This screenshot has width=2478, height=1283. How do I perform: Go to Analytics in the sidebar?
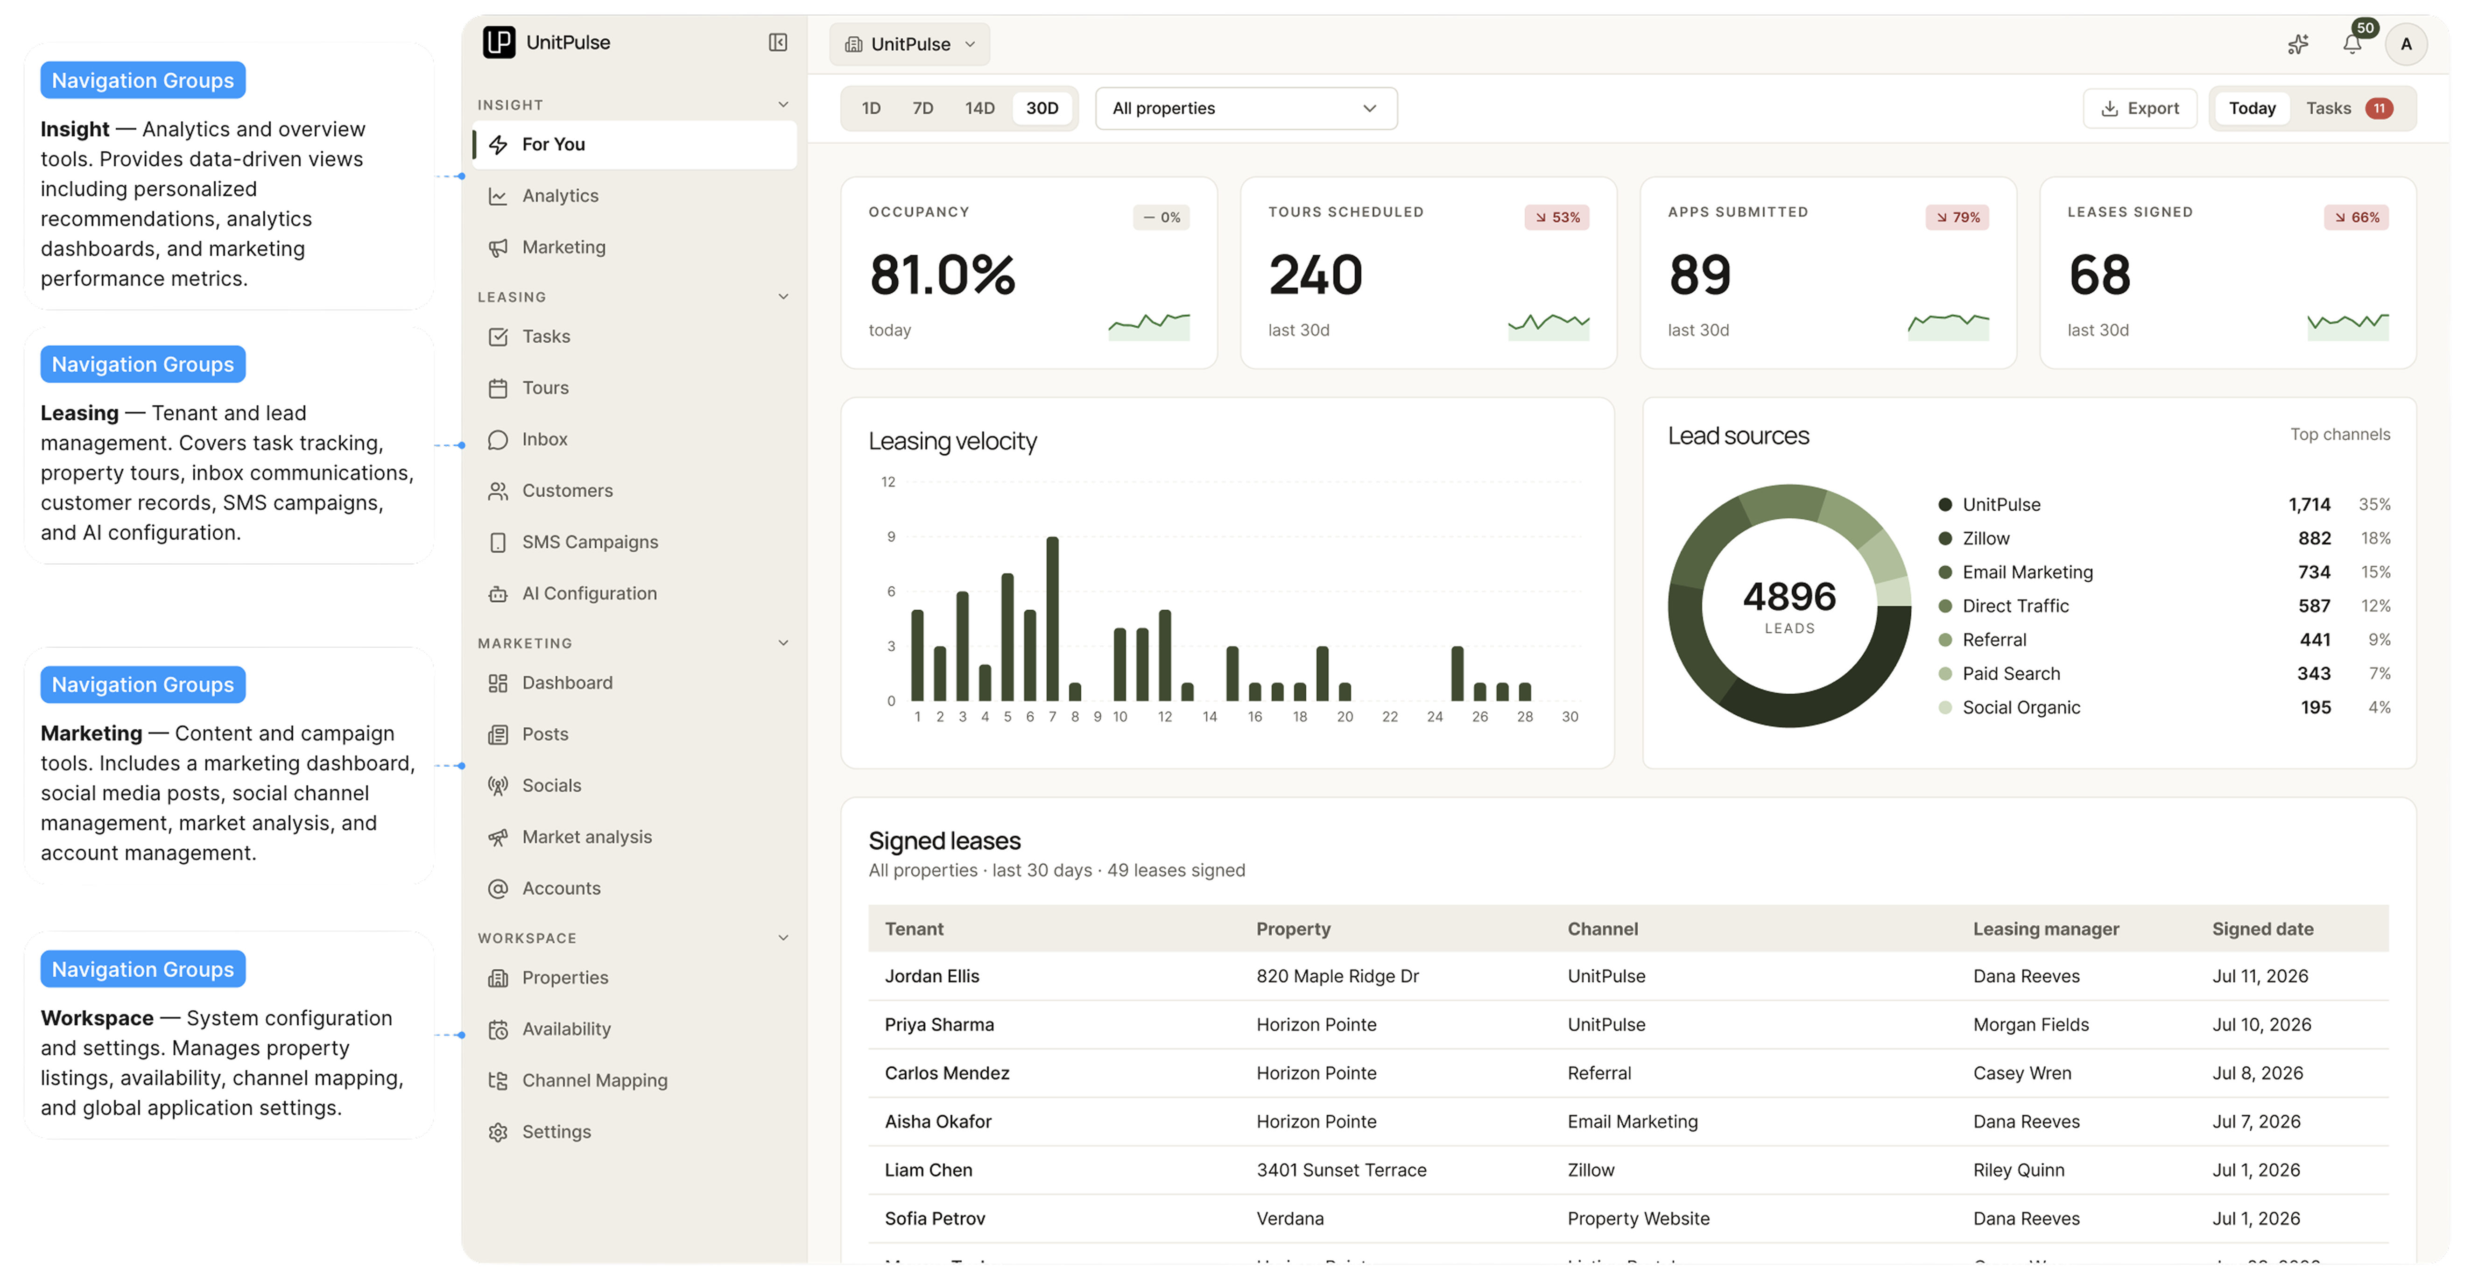[x=635, y=196]
